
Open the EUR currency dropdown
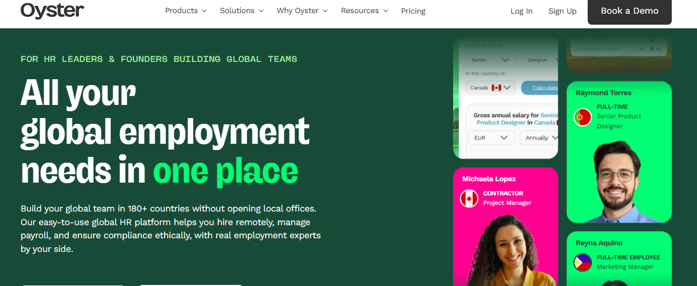pyautogui.click(x=490, y=138)
